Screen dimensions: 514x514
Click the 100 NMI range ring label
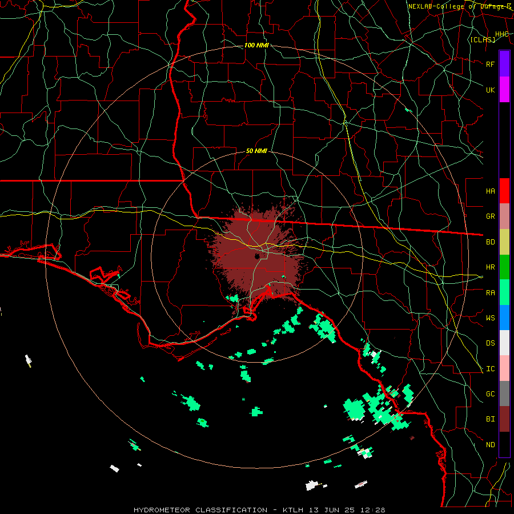click(256, 45)
